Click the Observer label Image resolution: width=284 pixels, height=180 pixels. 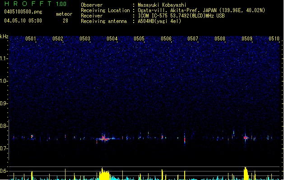pyautogui.click(x=92, y=5)
